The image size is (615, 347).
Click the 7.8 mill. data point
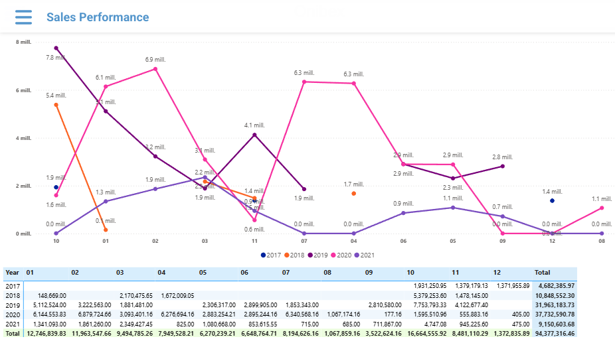pyautogui.click(x=56, y=48)
